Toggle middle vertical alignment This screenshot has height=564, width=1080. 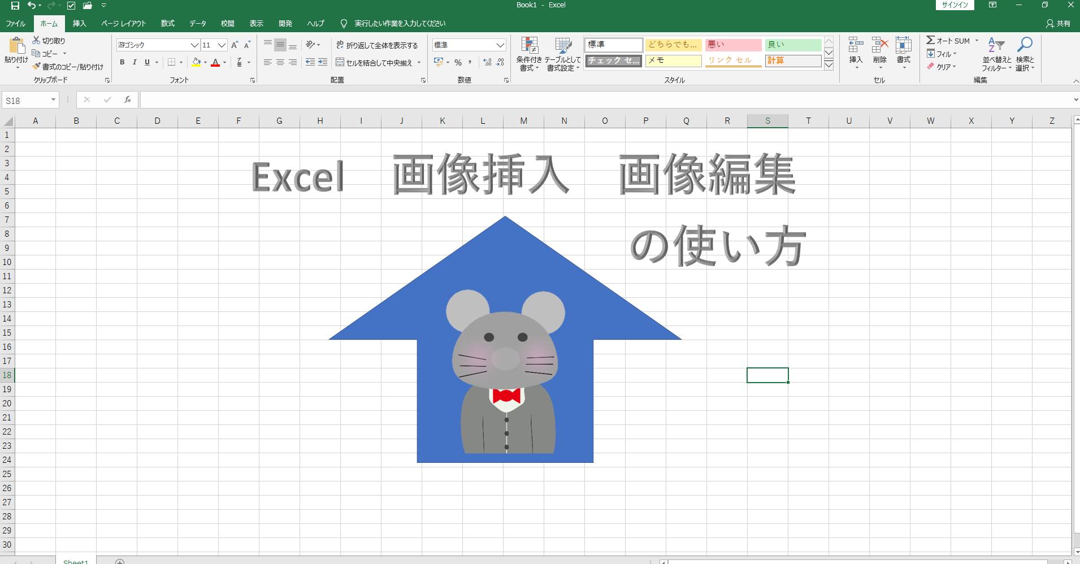280,45
